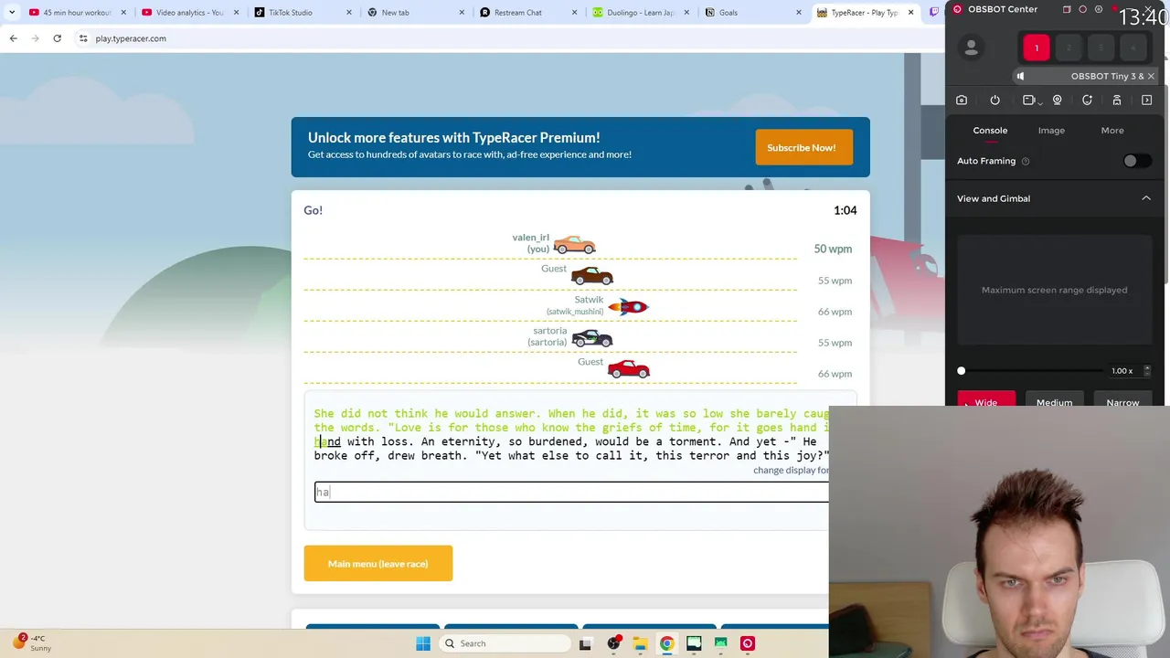
Task: Open the Windows Start menu
Action: [x=423, y=643]
